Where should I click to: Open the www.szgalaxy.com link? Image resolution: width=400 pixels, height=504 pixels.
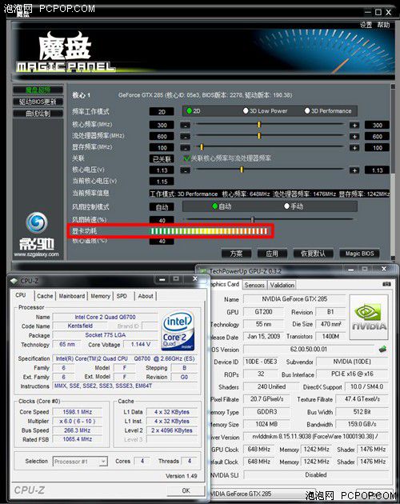(x=36, y=254)
